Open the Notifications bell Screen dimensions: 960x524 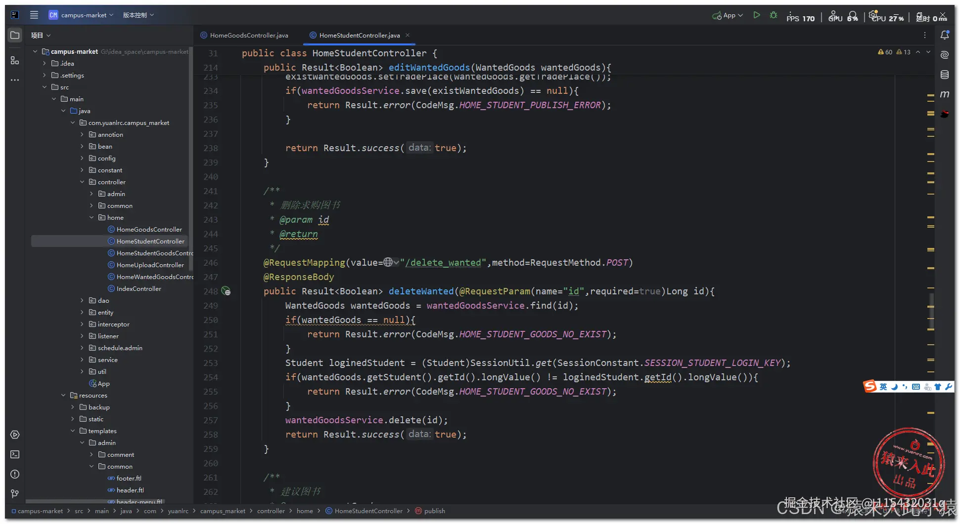(x=945, y=35)
